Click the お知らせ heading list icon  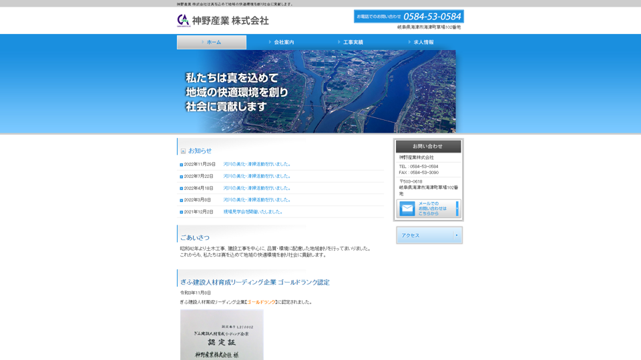[x=183, y=151]
